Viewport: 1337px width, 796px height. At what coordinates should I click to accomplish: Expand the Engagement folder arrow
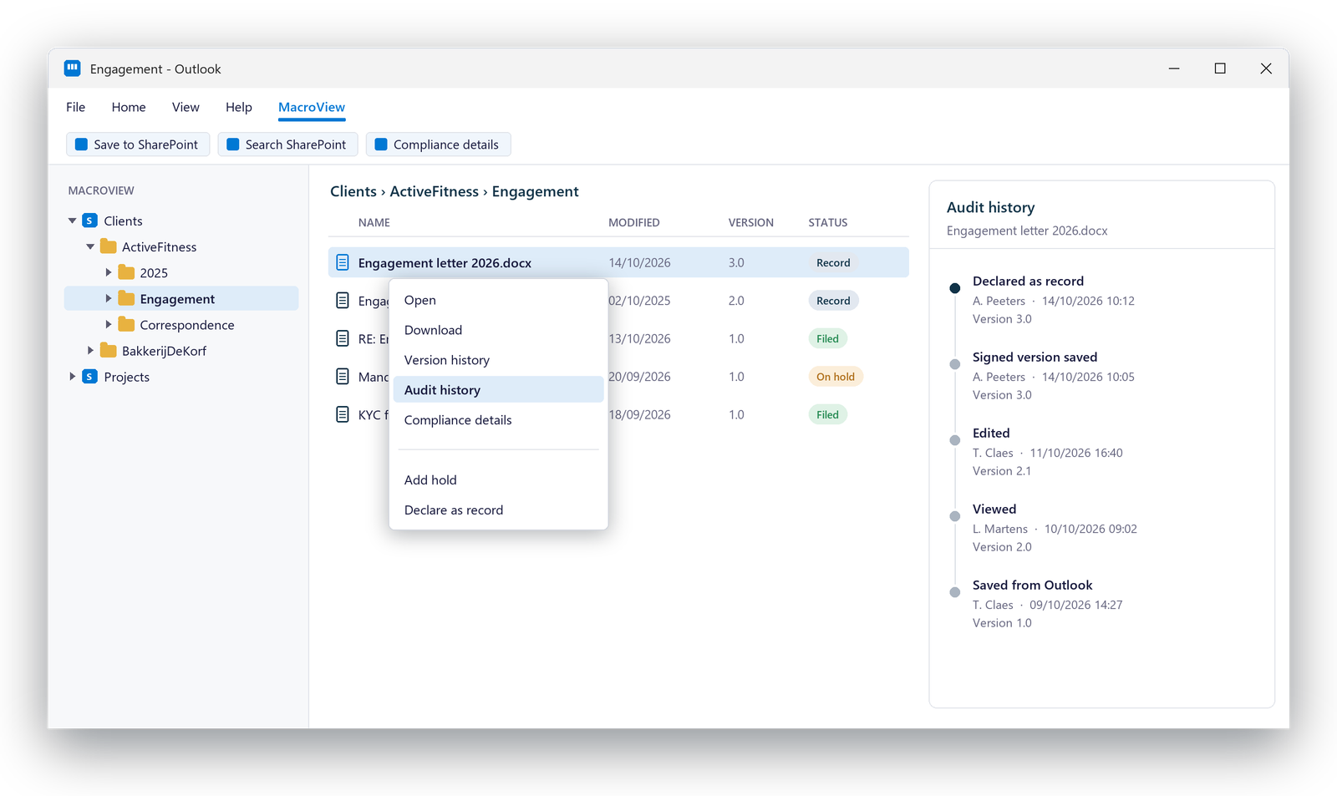point(109,298)
